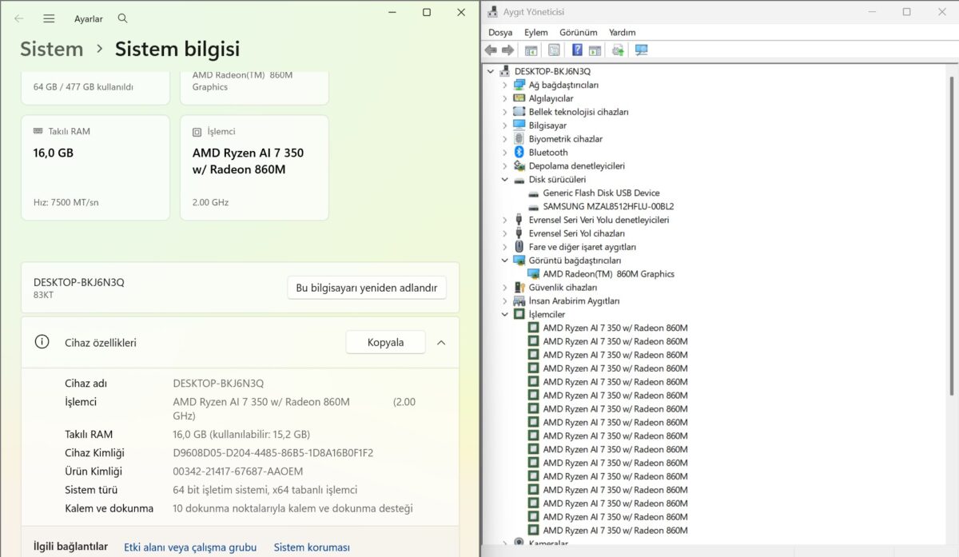
Task: Click the search magnifier icon in Settings
Action: pyautogui.click(x=122, y=18)
